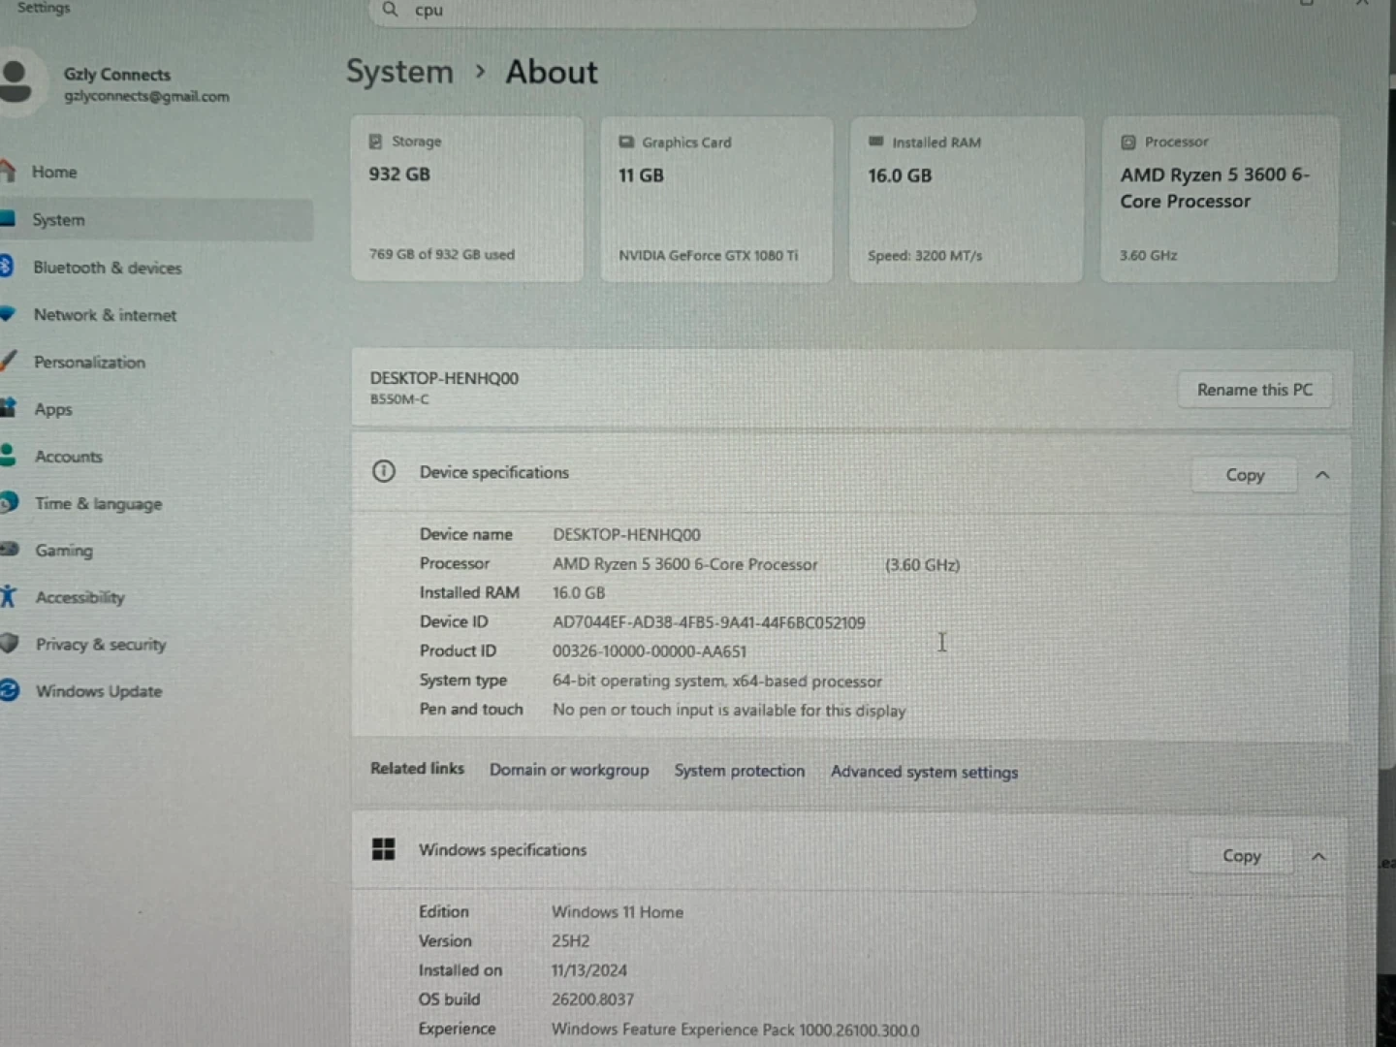Collapse the Windows specifications section chevron
Screen dimensions: 1396x1047
tap(1318, 856)
